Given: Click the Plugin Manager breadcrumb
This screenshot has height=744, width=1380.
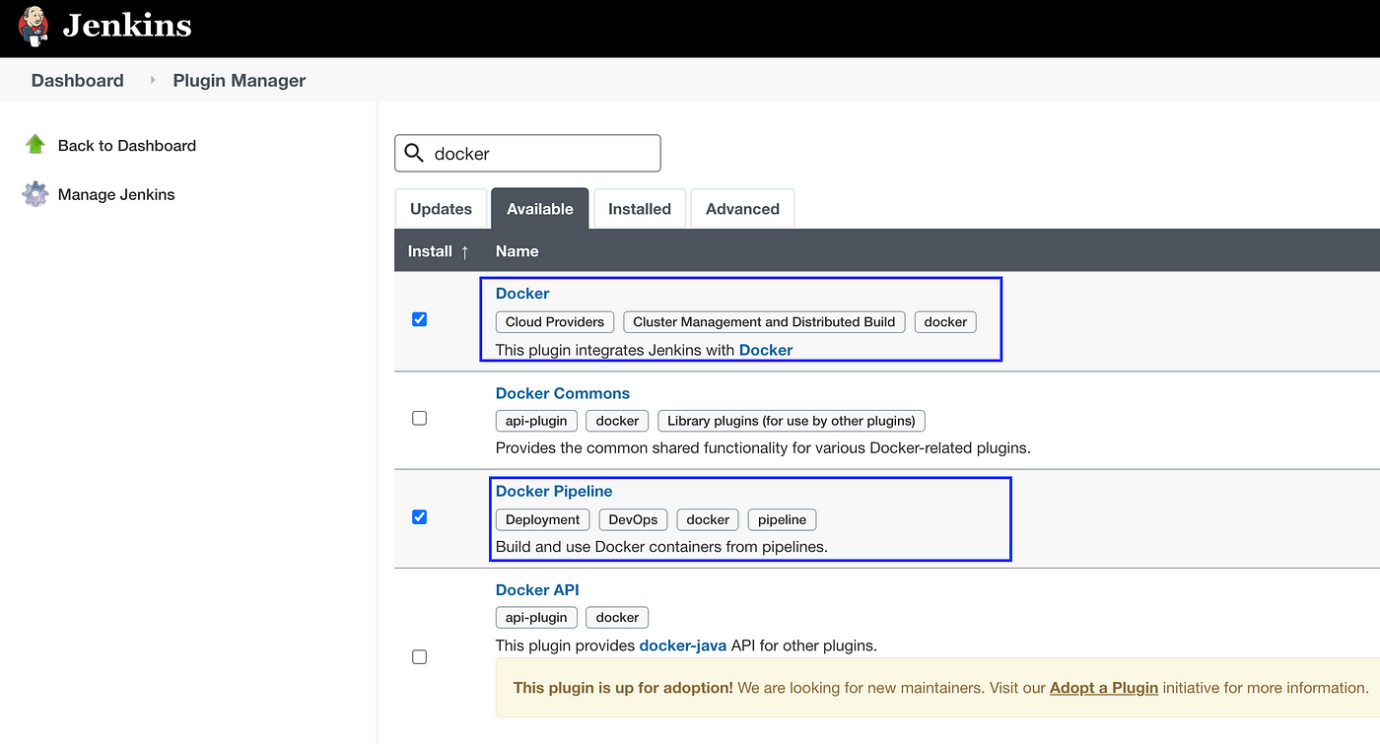Looking at the screenshot, I should point(240,81).
